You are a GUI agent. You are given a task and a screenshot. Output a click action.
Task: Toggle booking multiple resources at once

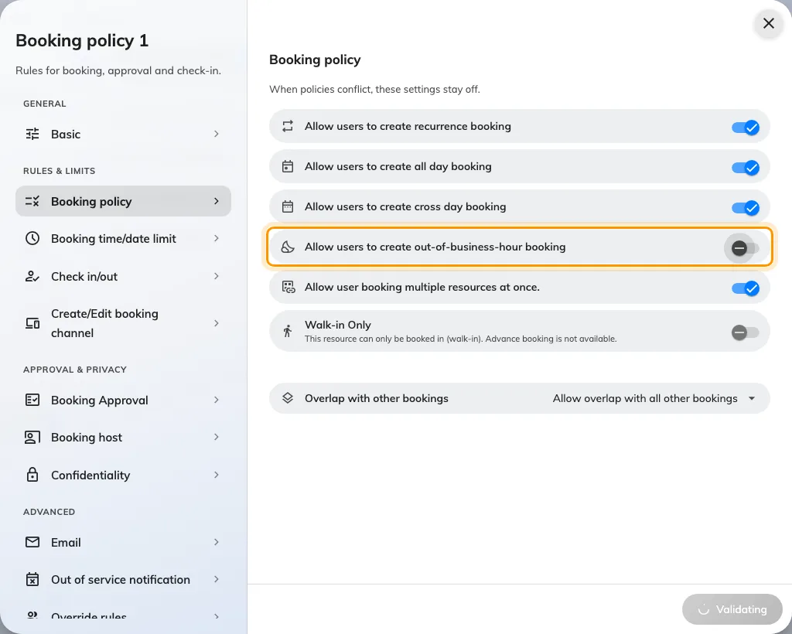tap(746, 288)
